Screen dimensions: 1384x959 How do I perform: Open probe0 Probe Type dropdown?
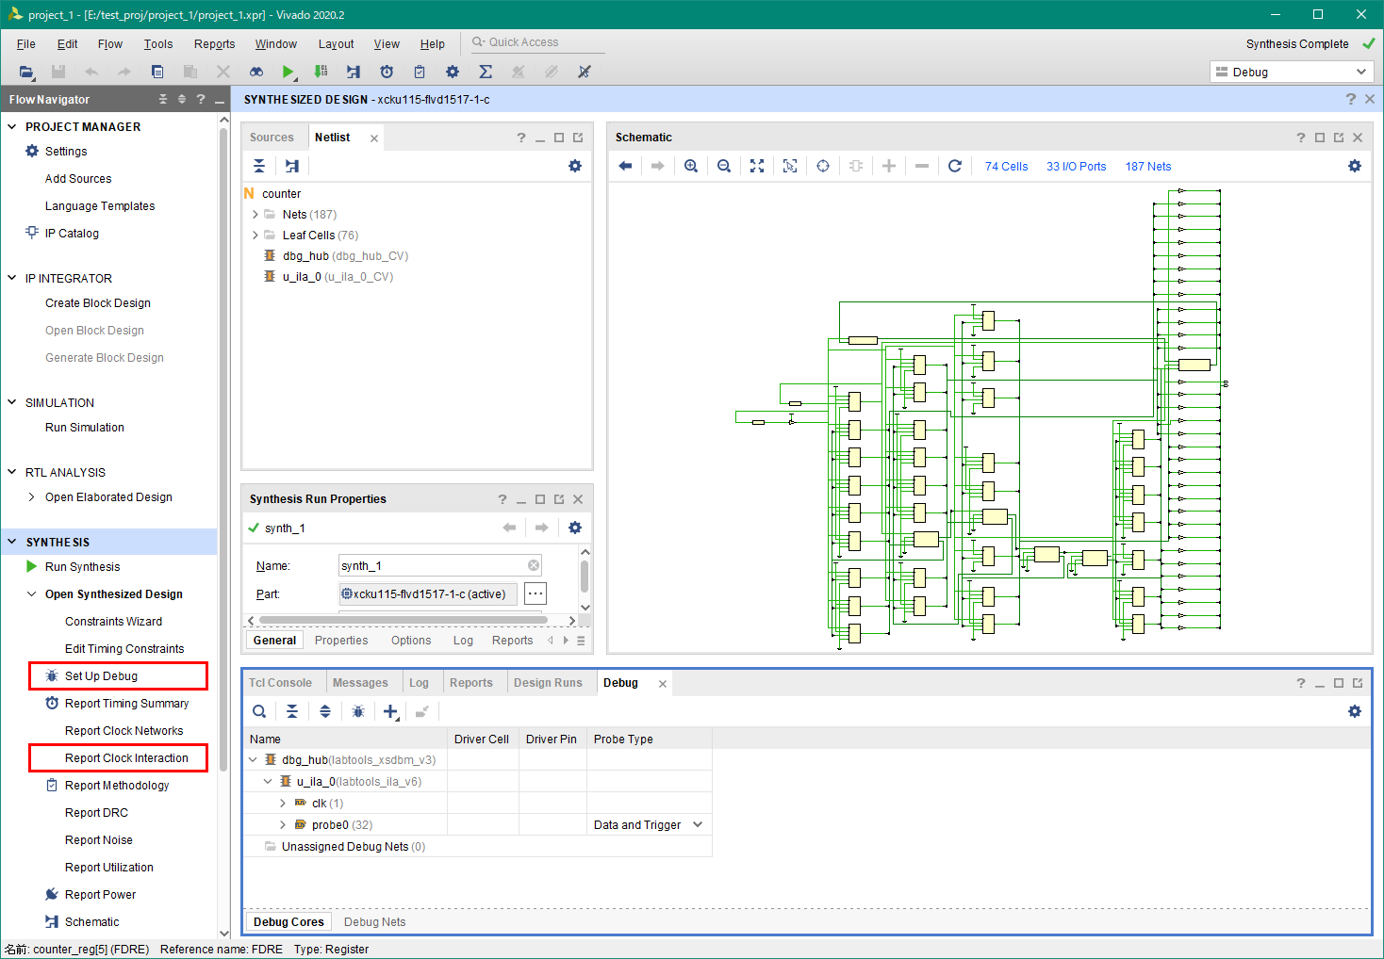(698, 825)
